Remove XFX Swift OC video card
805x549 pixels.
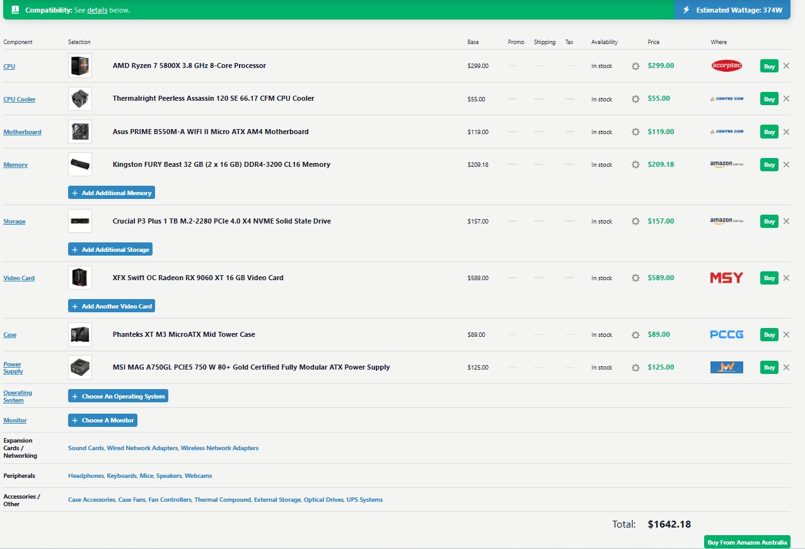[x=786, y=278]
